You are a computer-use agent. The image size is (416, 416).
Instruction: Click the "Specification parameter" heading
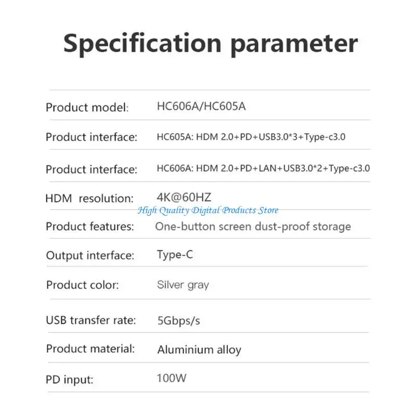tap(210, 44)
